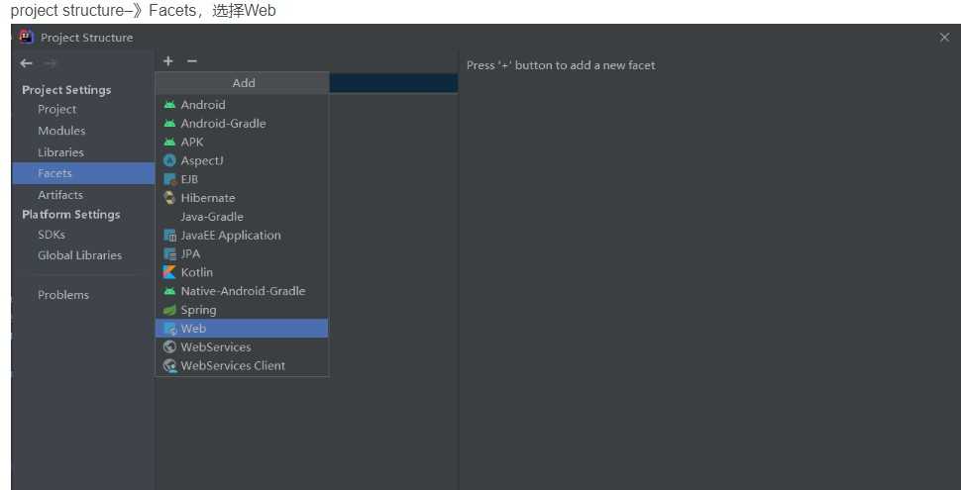Click the APK robot icon
This screenshot has height=490, width=961.
click(169, 143)
